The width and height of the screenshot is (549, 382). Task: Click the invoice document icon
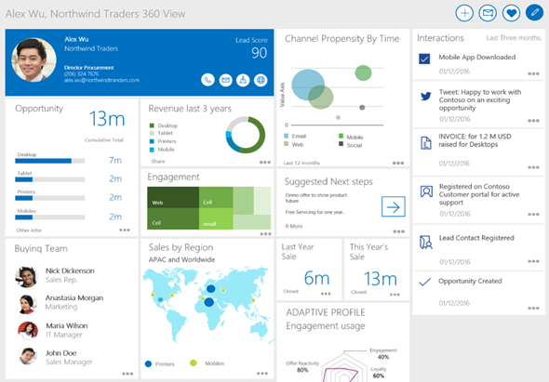tap(426, 143)
